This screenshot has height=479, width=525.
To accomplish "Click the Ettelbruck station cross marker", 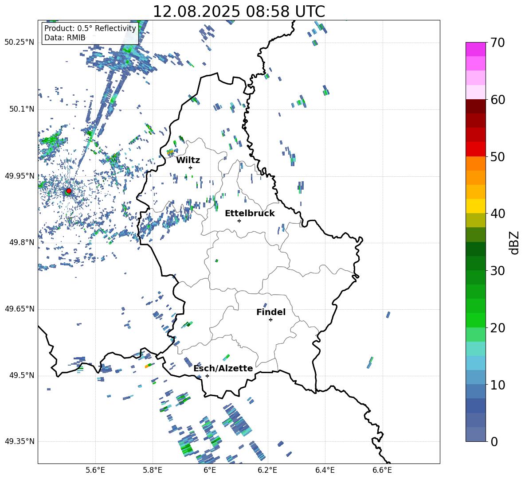I will 239,221.
